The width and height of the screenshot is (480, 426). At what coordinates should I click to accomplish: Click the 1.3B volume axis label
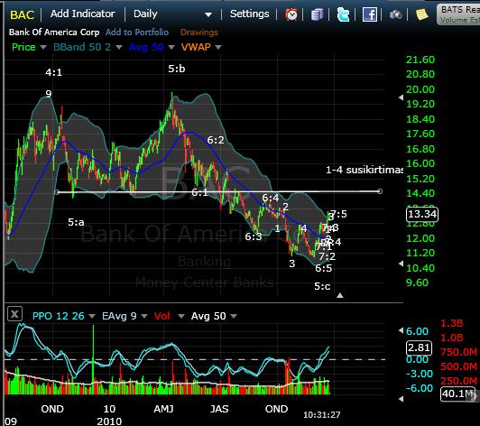tap(452, 323)
